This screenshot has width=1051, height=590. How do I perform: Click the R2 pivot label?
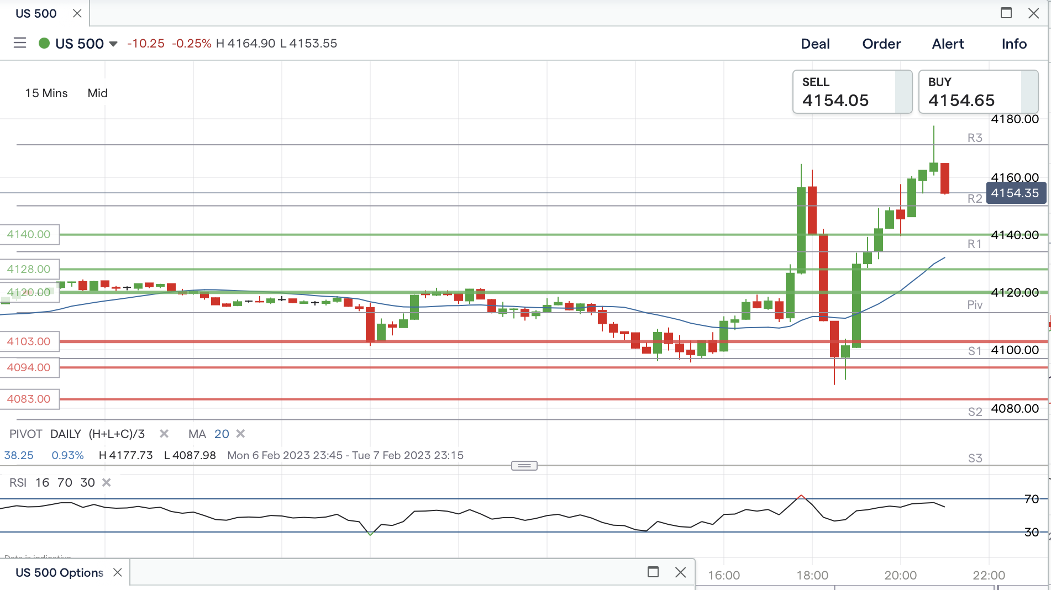[975, 199]
